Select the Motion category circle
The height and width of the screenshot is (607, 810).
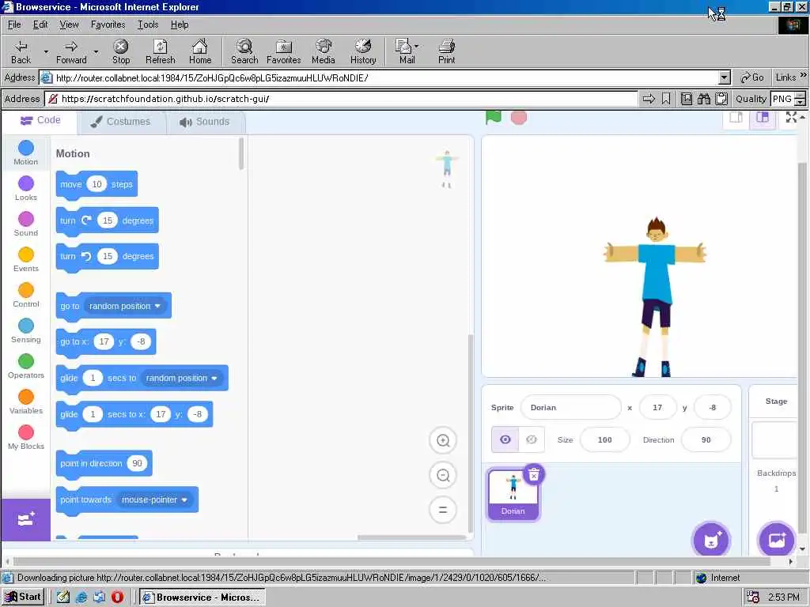pos(26,148)
